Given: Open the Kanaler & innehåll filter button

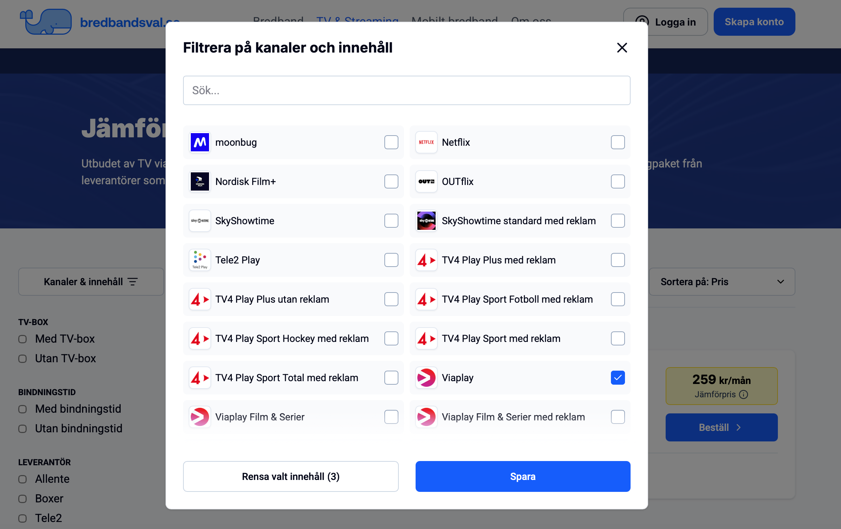Looking at the screenshot, I should (x=91, y=282).
